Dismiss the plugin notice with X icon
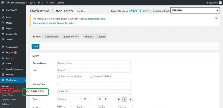This screenshot has height=108, width=223. [x=216, y=18]
